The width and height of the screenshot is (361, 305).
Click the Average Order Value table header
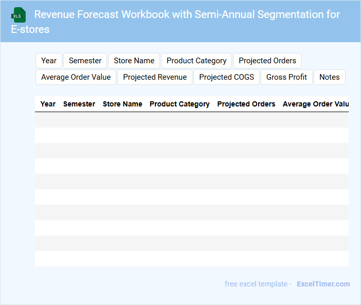[315, 104]
